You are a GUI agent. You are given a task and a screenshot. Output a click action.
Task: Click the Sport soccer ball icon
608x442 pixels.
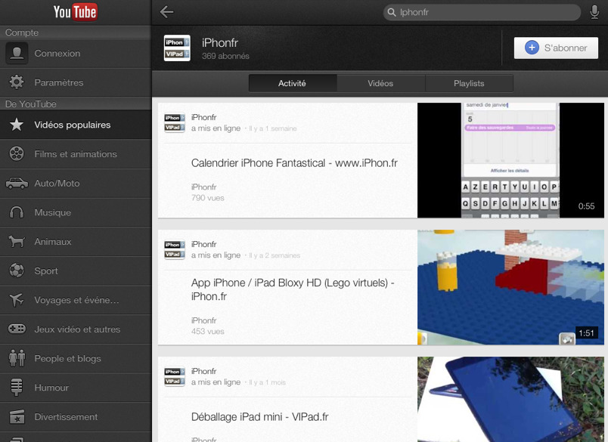[x=17, y=270]
